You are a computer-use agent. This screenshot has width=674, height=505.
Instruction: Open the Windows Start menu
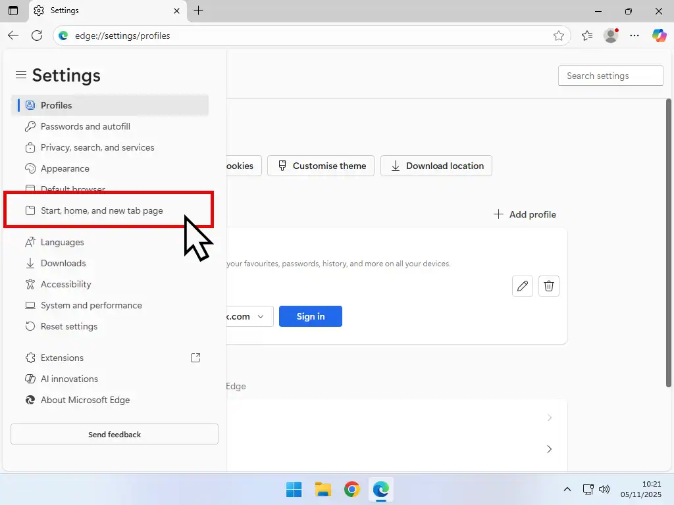[293, 489]
